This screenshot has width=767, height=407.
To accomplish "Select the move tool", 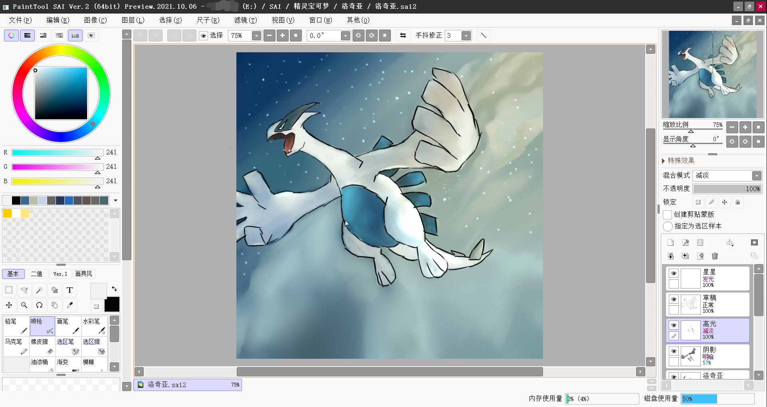I will [x=9, y=305].
